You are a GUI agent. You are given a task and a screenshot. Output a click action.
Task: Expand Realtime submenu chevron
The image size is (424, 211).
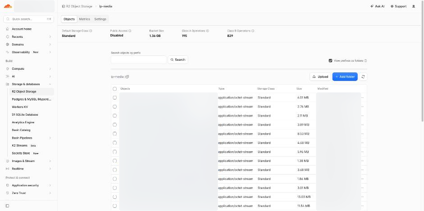50,169
